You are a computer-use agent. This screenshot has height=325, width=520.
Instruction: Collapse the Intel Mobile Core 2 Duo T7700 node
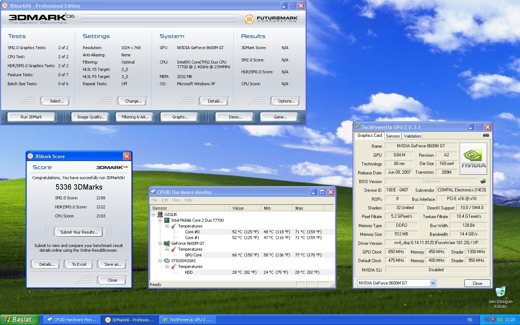[x=160, y=220]
